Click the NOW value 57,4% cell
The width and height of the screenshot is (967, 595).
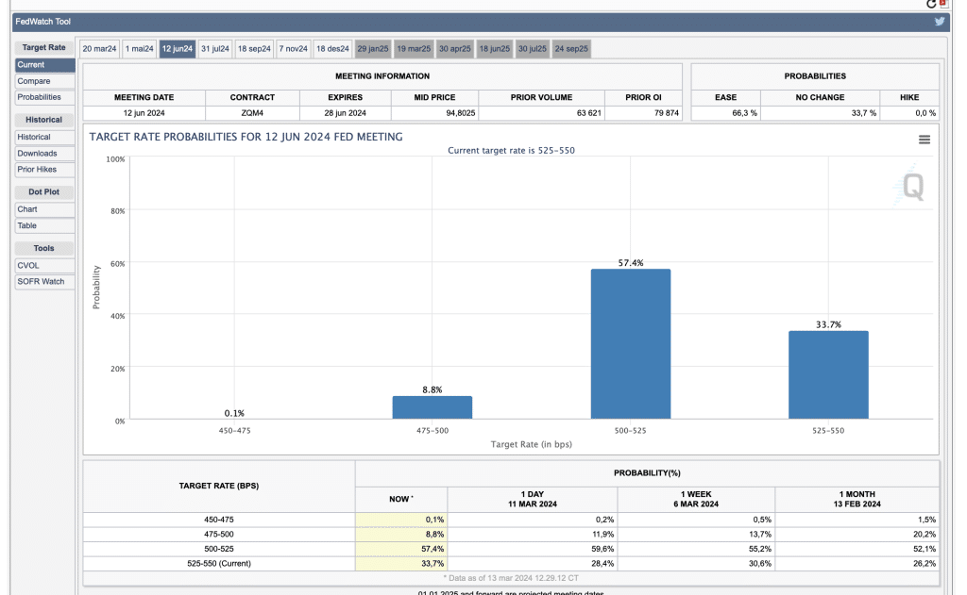(401, 549)
